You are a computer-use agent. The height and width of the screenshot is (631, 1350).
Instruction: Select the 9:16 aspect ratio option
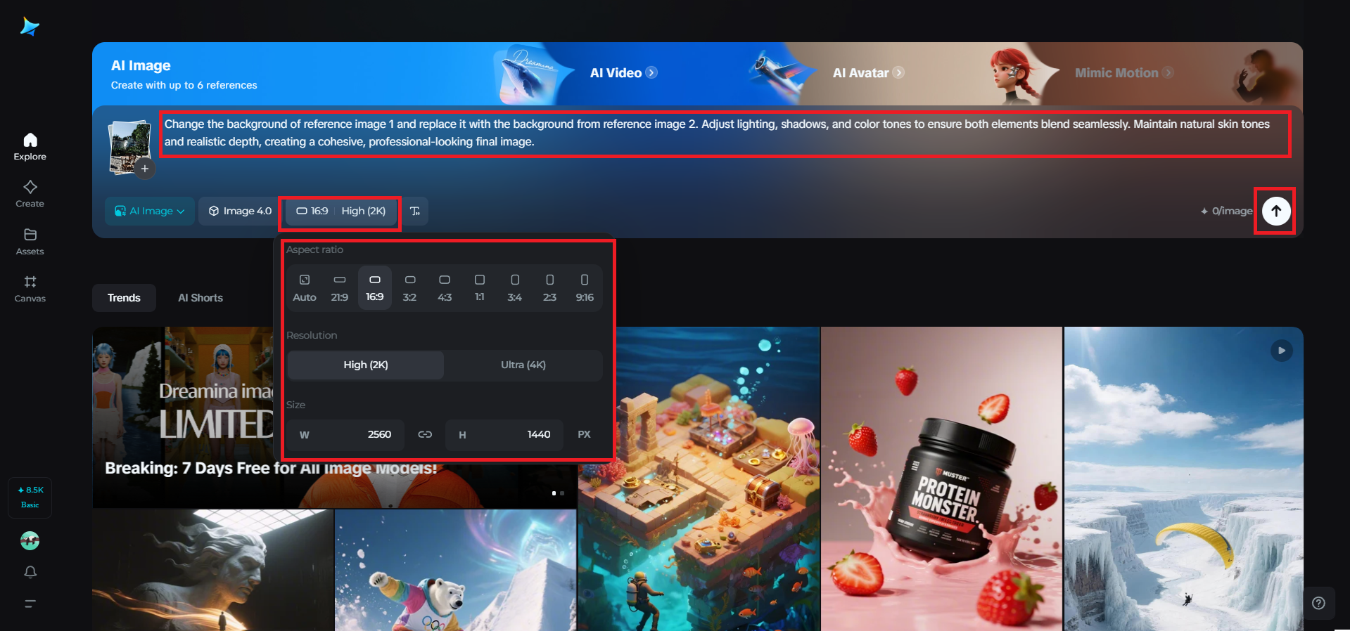[585, 287]
